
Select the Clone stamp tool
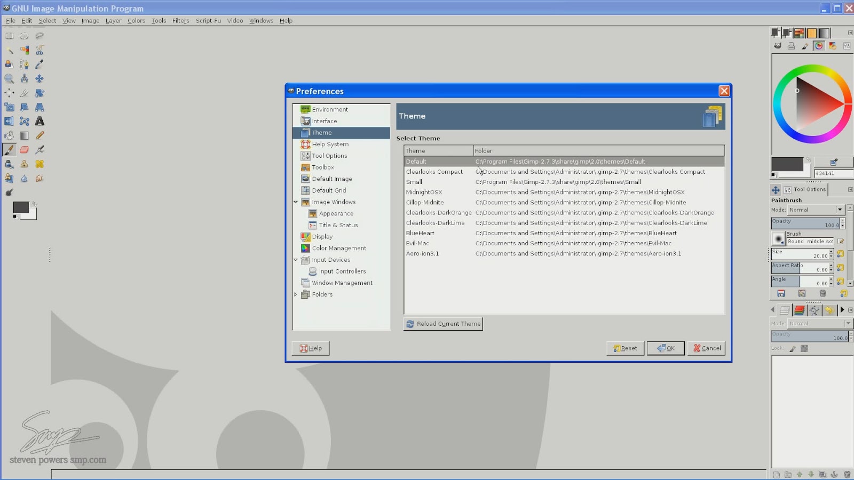(25, 164)
